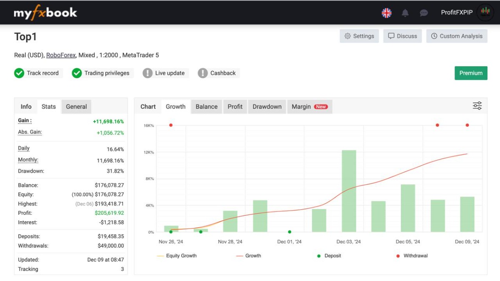
Task: Switch to the Profit chart tab
Action: 235,107
